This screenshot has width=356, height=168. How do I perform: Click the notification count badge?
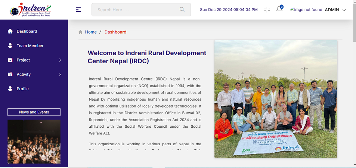[x=282, y=7]
